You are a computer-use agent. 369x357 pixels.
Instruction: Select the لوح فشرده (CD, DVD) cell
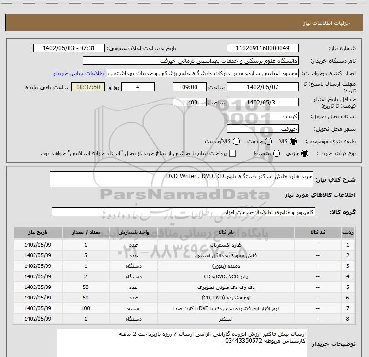click(226, 298)
